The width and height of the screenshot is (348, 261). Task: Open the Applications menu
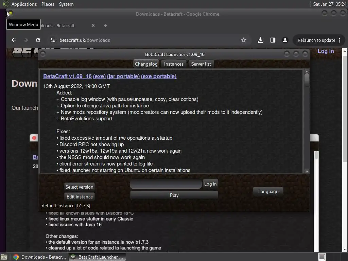point(24,4)
